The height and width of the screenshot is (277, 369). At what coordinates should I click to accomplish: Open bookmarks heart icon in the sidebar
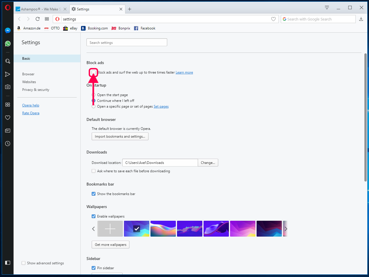click(x=8, y=118)
